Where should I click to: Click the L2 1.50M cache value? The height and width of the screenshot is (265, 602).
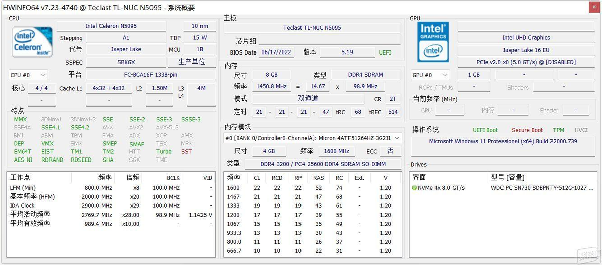159,88
